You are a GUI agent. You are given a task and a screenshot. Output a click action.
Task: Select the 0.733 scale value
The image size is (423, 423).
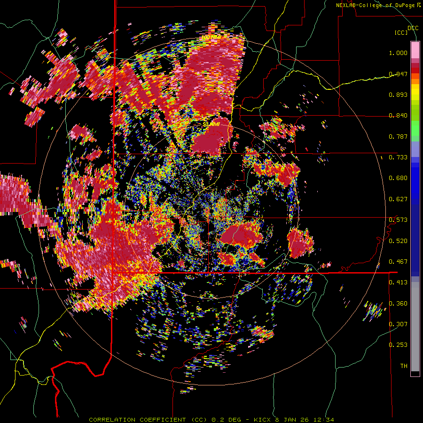click(398, 157)
